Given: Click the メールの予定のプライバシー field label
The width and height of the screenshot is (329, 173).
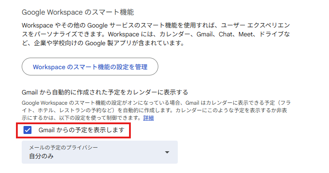Looking at the screenshot, I should click(x=63, y=148).
